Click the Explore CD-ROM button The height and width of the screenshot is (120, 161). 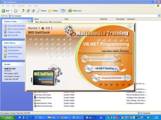pos(111,78)
